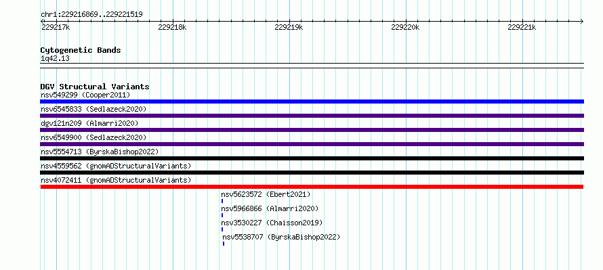Image resolution: width=603 pixels, height=270 pixels.
Task: Open dgv121n209 (Almarri2020) label
Action: (x=89, y=123)
